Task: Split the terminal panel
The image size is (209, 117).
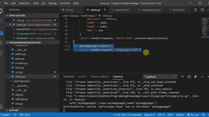Action: pos(189,77)
